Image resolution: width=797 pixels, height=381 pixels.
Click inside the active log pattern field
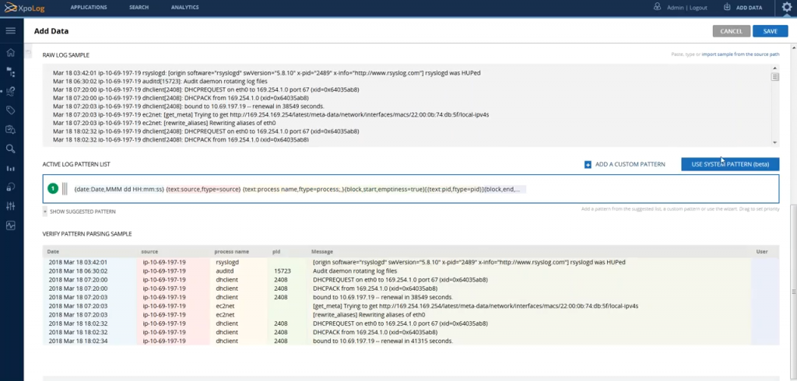coord(411,189)
